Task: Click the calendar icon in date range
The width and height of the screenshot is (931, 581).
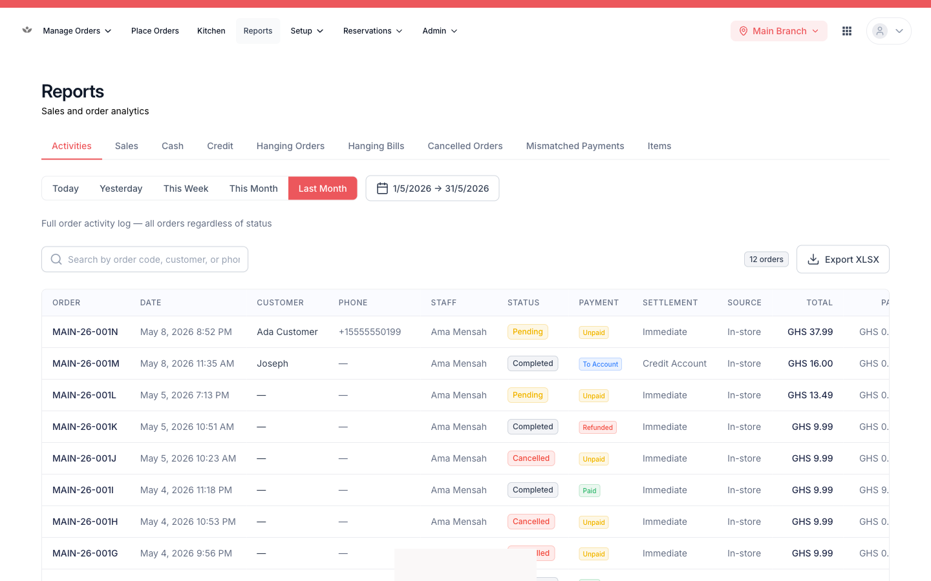Action: click(x=382, y=189)
